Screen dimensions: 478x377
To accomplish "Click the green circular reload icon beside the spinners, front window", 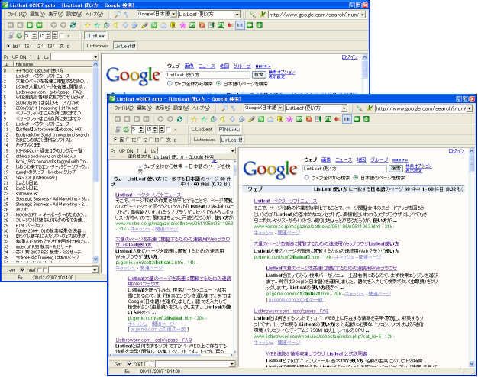I will [x=126, y=130].
